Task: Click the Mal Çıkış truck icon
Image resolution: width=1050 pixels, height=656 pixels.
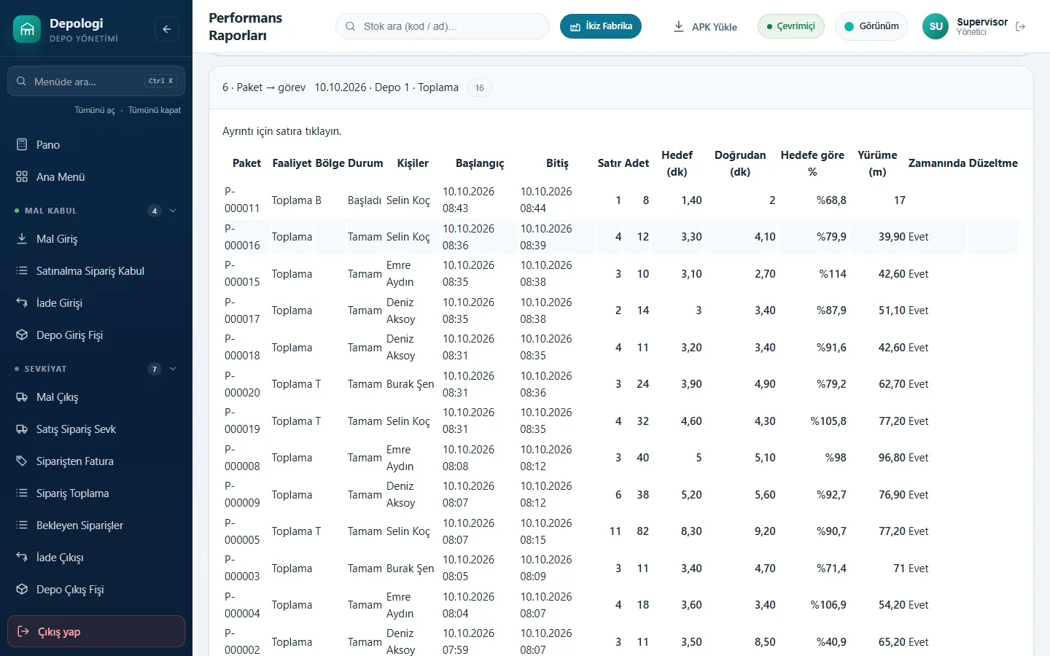Action: (x=22, y=397)
